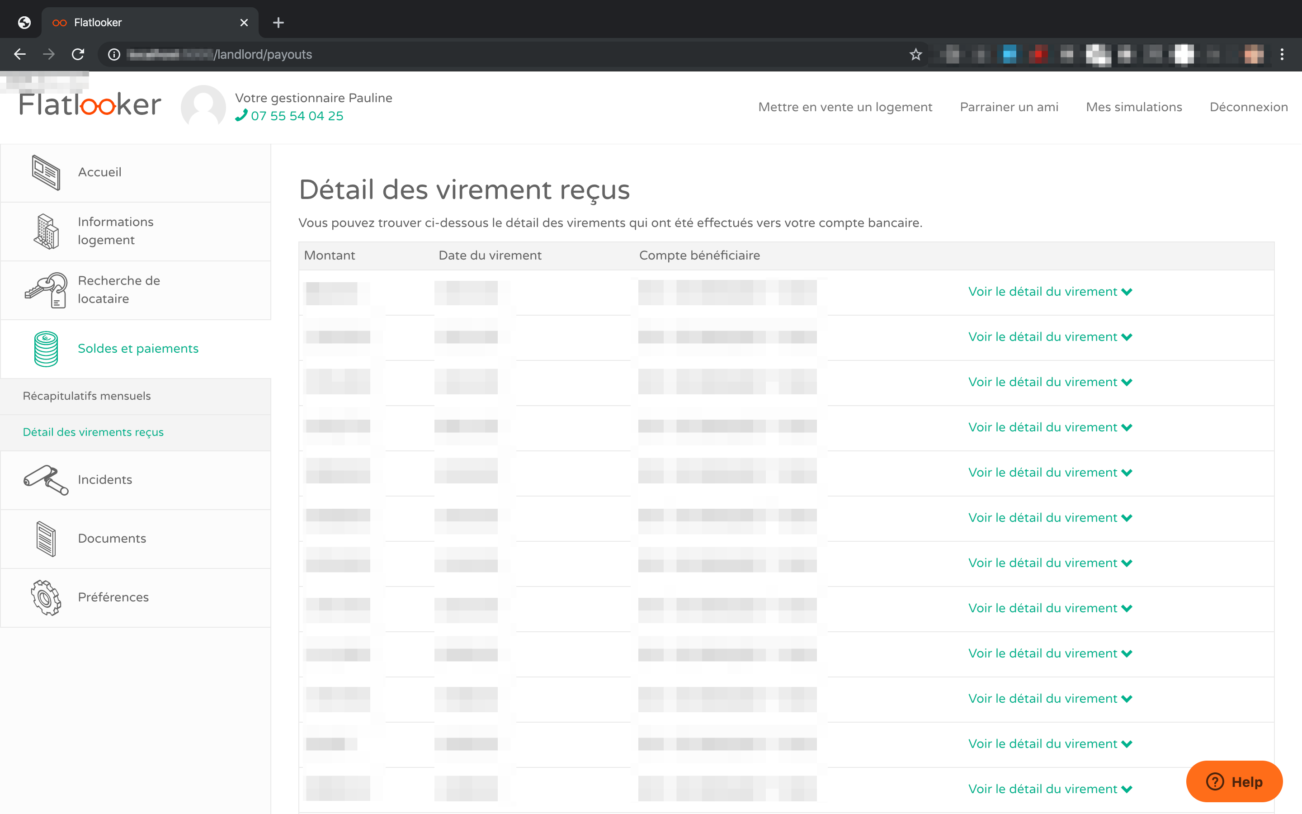Reload the page with the refresh icon
The image size is (1302, 814).
[78, 54]
